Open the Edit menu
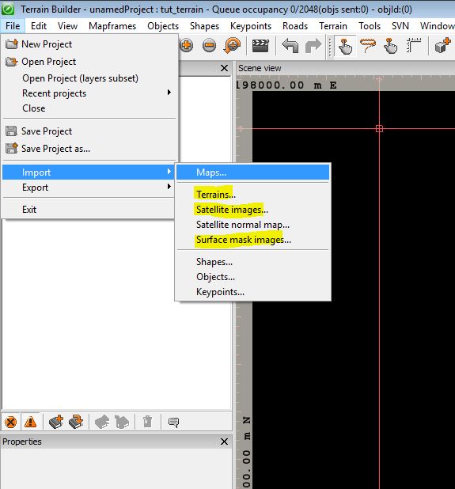The height and width of the screenshot is (489, 455). (39, 26)
